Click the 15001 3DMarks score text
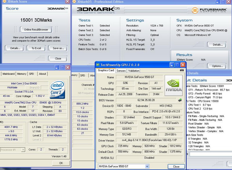 36,20
